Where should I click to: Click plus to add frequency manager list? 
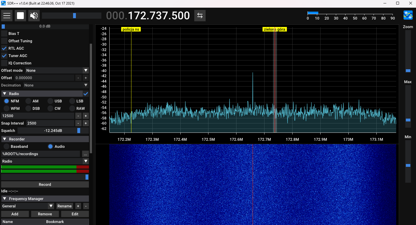point(78,206)
